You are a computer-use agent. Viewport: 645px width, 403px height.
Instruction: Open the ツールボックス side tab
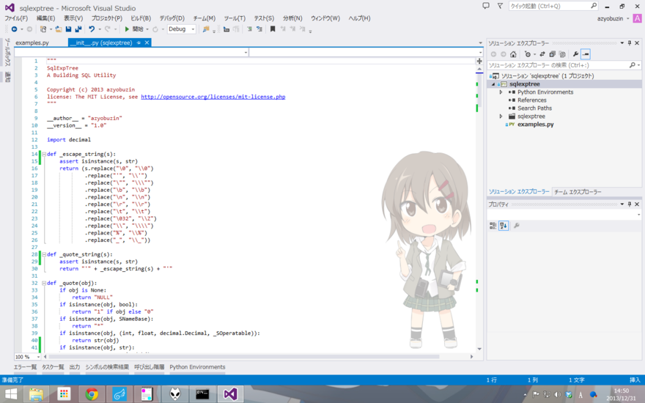pos(7,53)
